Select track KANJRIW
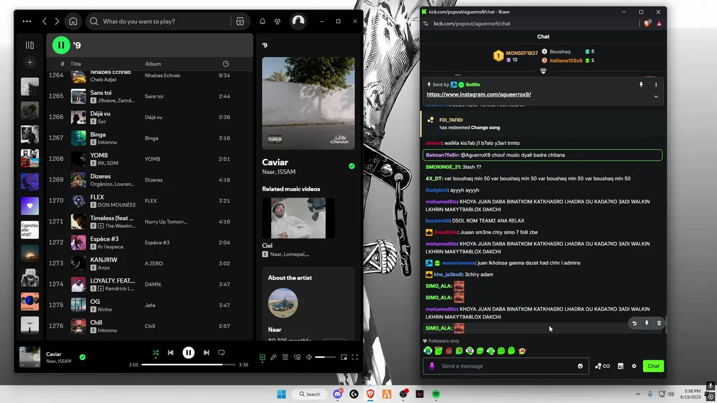Viewport: 717px width, 403px height. 150,264
